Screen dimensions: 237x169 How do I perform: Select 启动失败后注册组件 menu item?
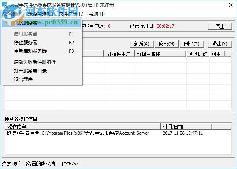[x=42, y=62]
